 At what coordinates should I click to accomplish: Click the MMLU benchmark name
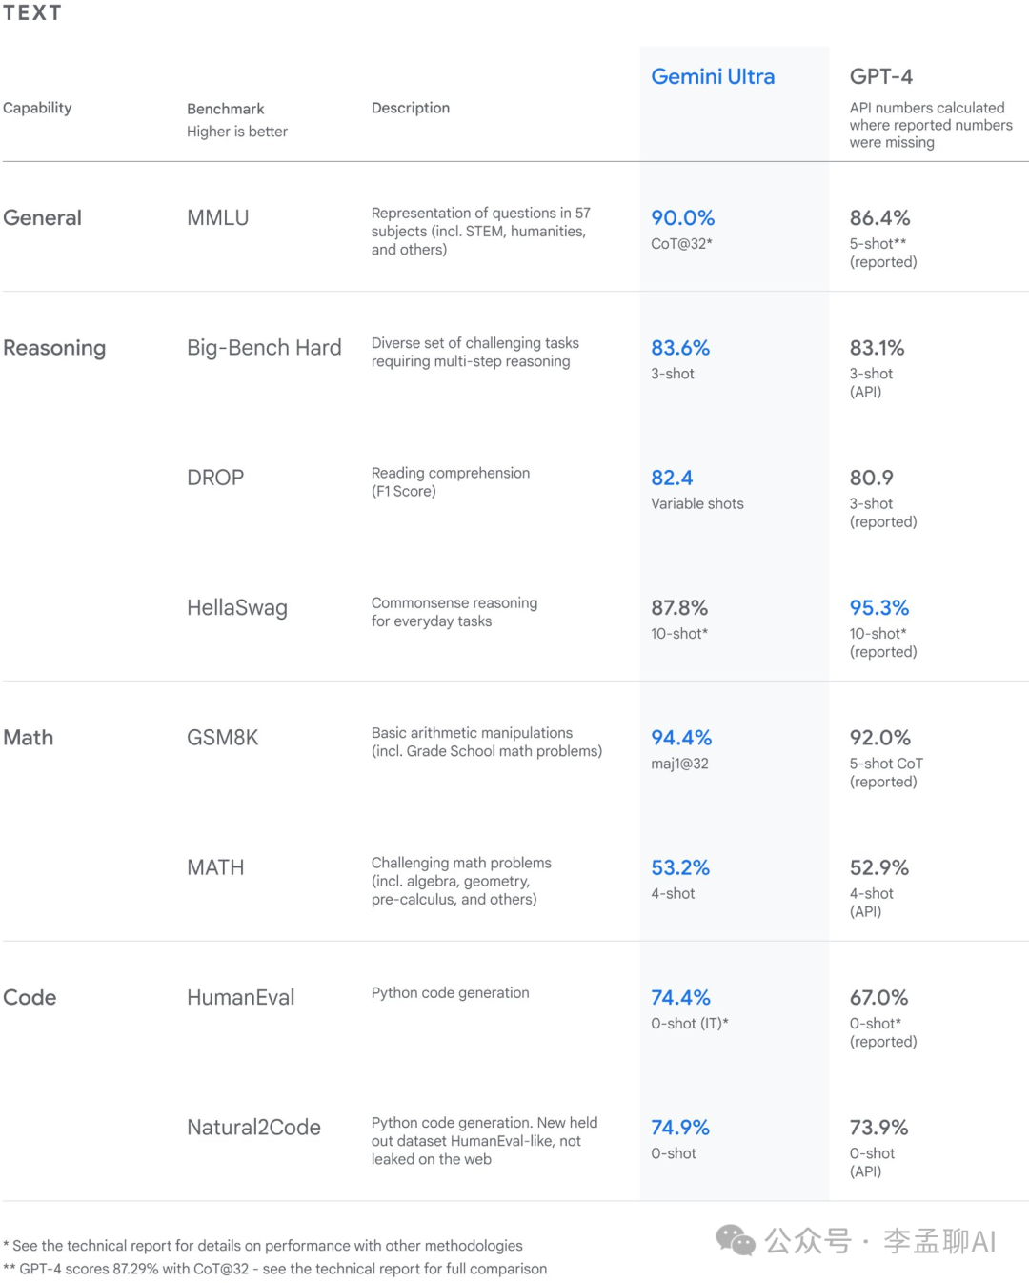tap(217, 217)
